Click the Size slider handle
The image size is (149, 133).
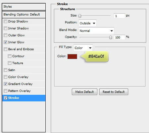click(80, 16)
